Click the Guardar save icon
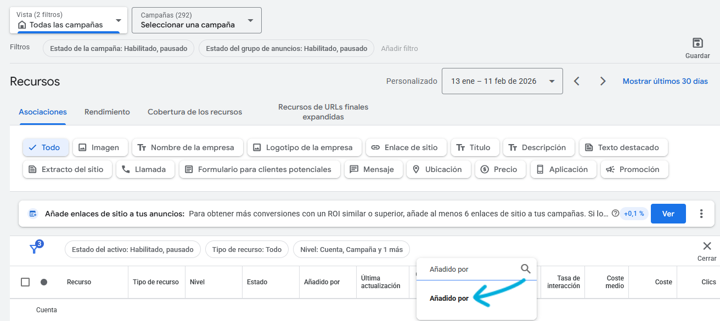 [697, 44]
